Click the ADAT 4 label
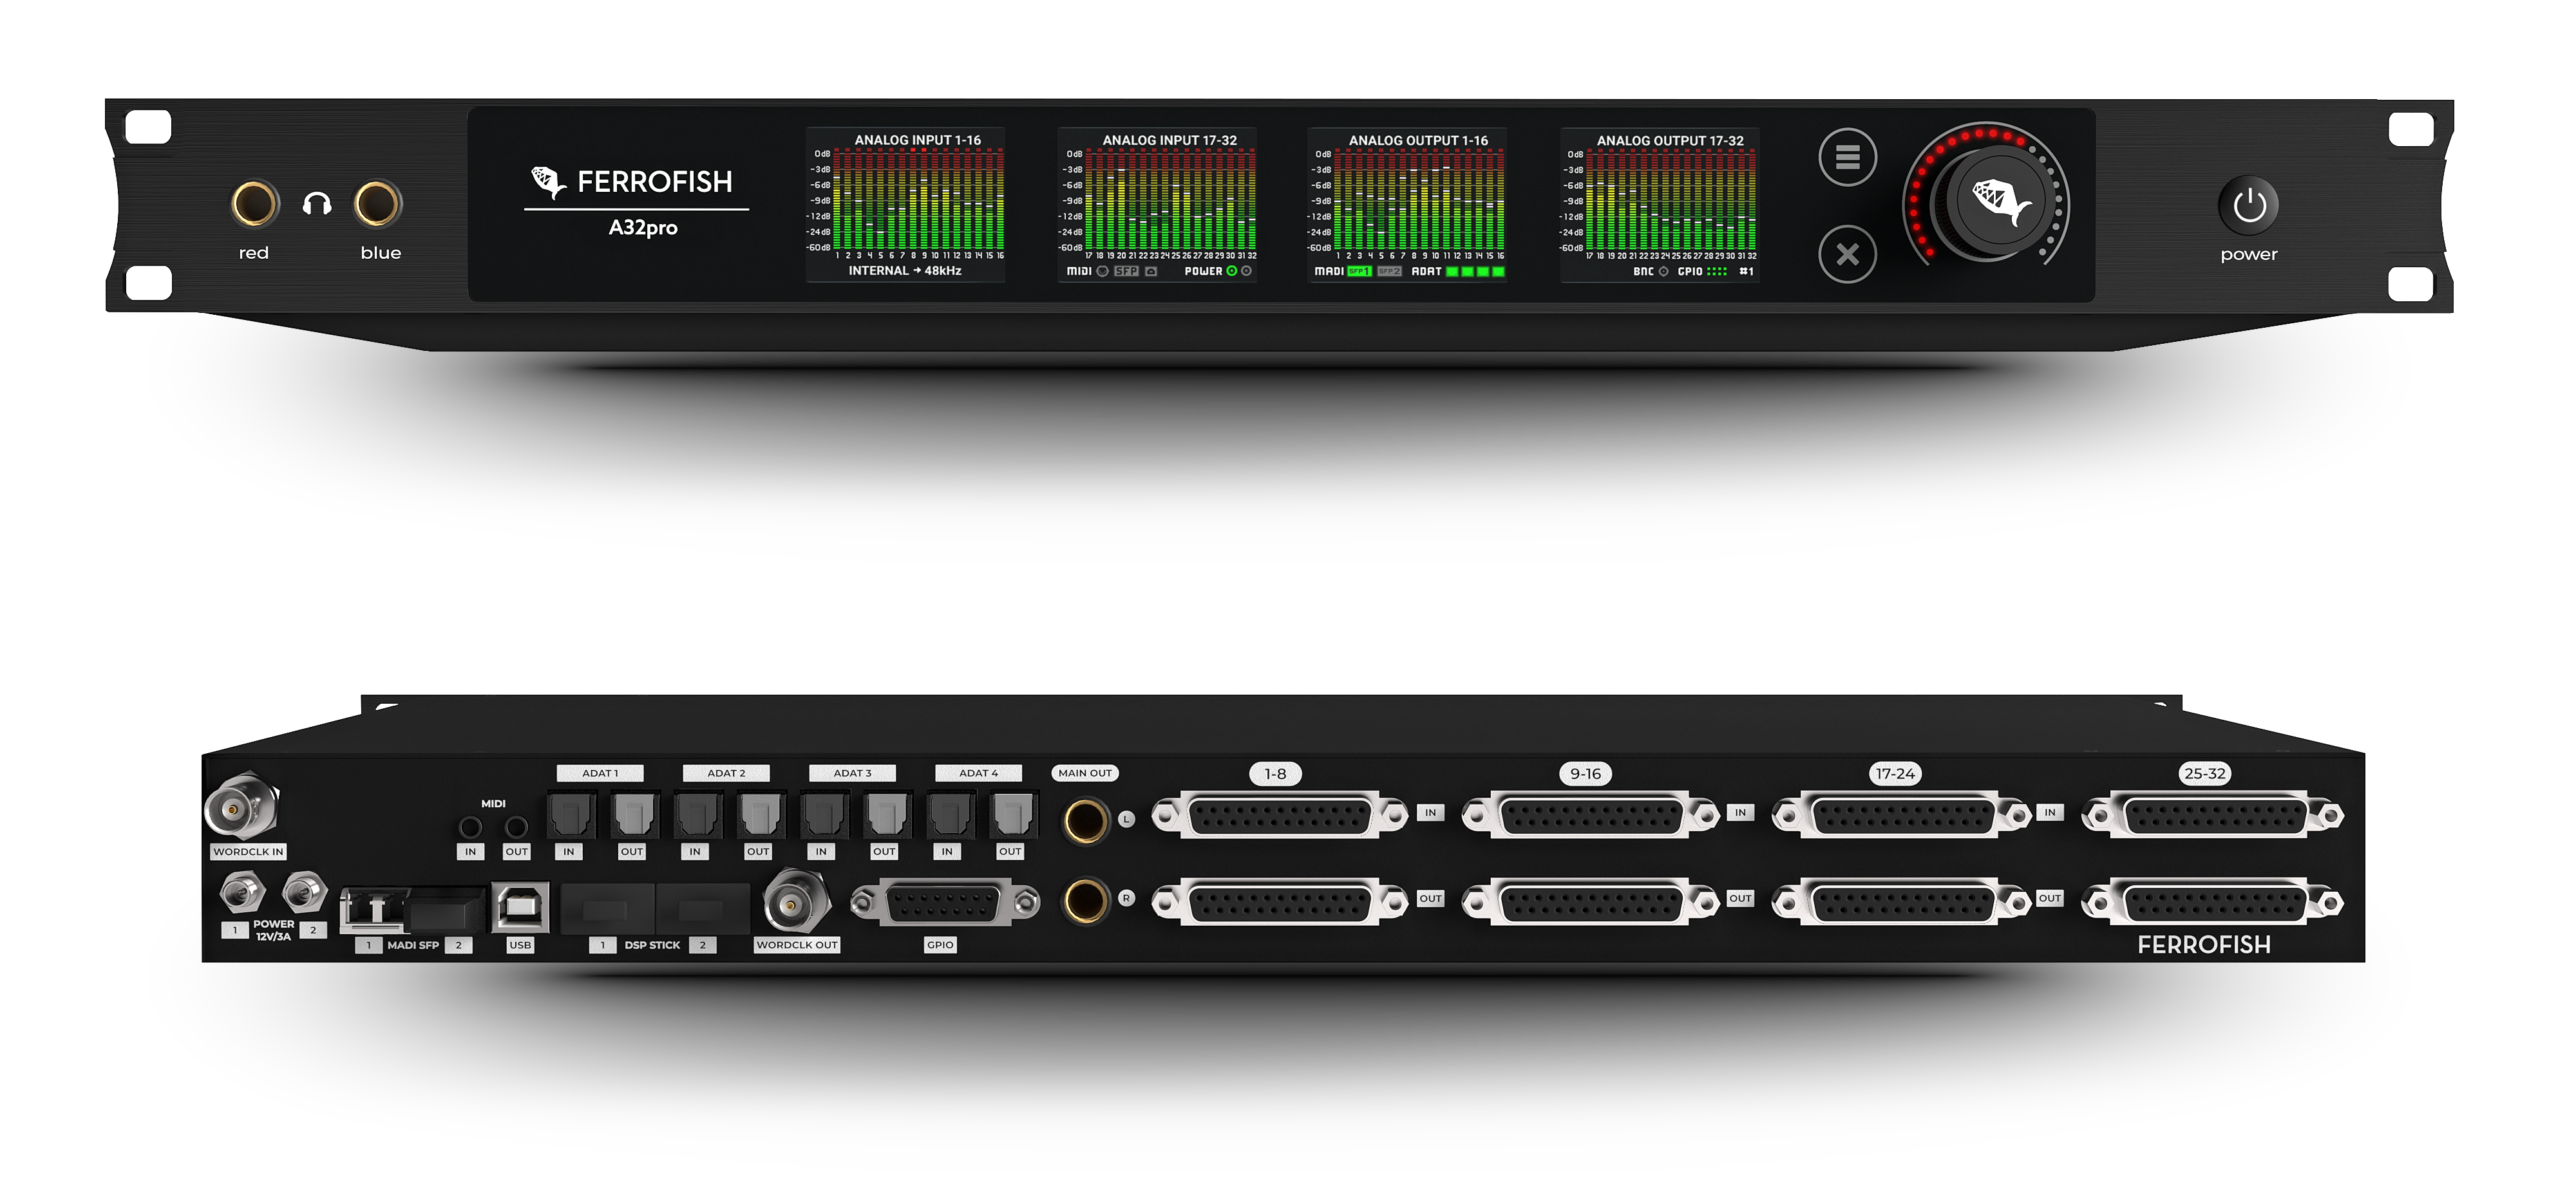Screen dimensions: 2576x1193 [x=978, y=773]
